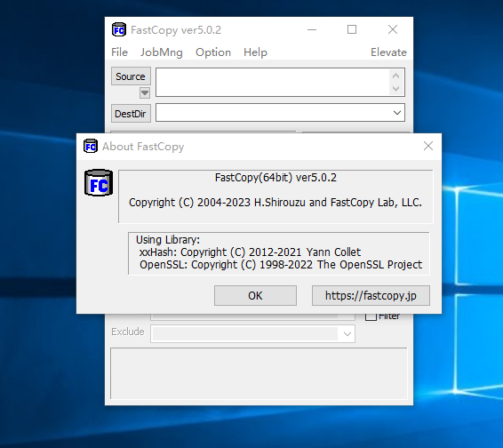Image resolution: width=503 pixels, height=448 pixels.
Task: Click the small FC icon in About FastCopy title bar
Action: point(91,147)
